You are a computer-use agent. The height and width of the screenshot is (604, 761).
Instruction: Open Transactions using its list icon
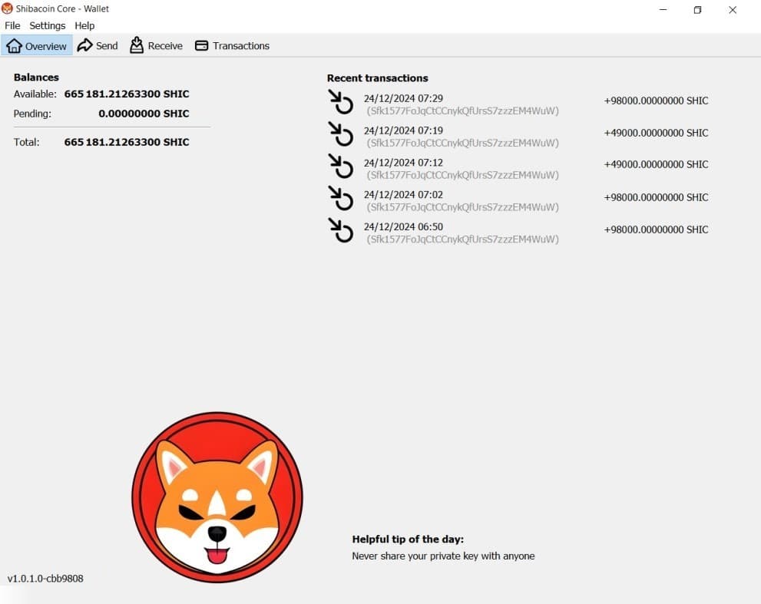coord(201,45)
